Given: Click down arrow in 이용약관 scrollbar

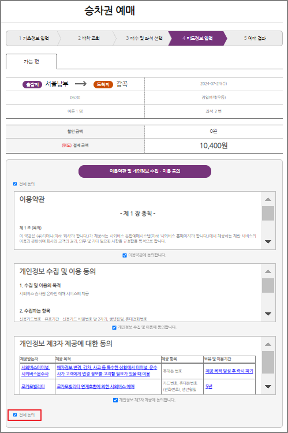Looking at the screenshot, I should coord(268,242).
